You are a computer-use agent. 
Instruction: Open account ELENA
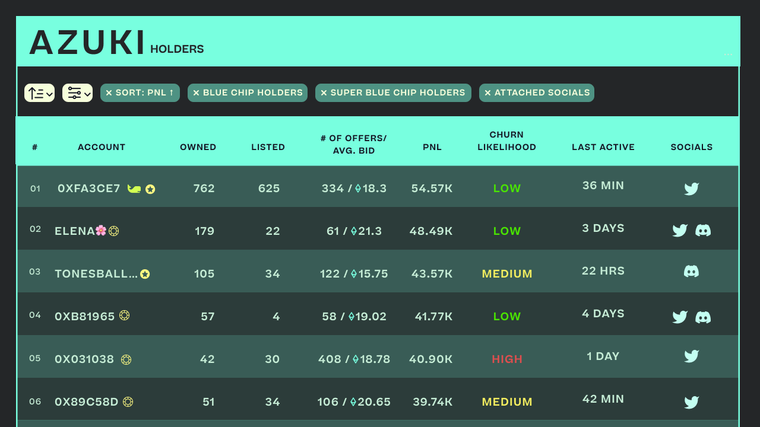click(75, 231)
